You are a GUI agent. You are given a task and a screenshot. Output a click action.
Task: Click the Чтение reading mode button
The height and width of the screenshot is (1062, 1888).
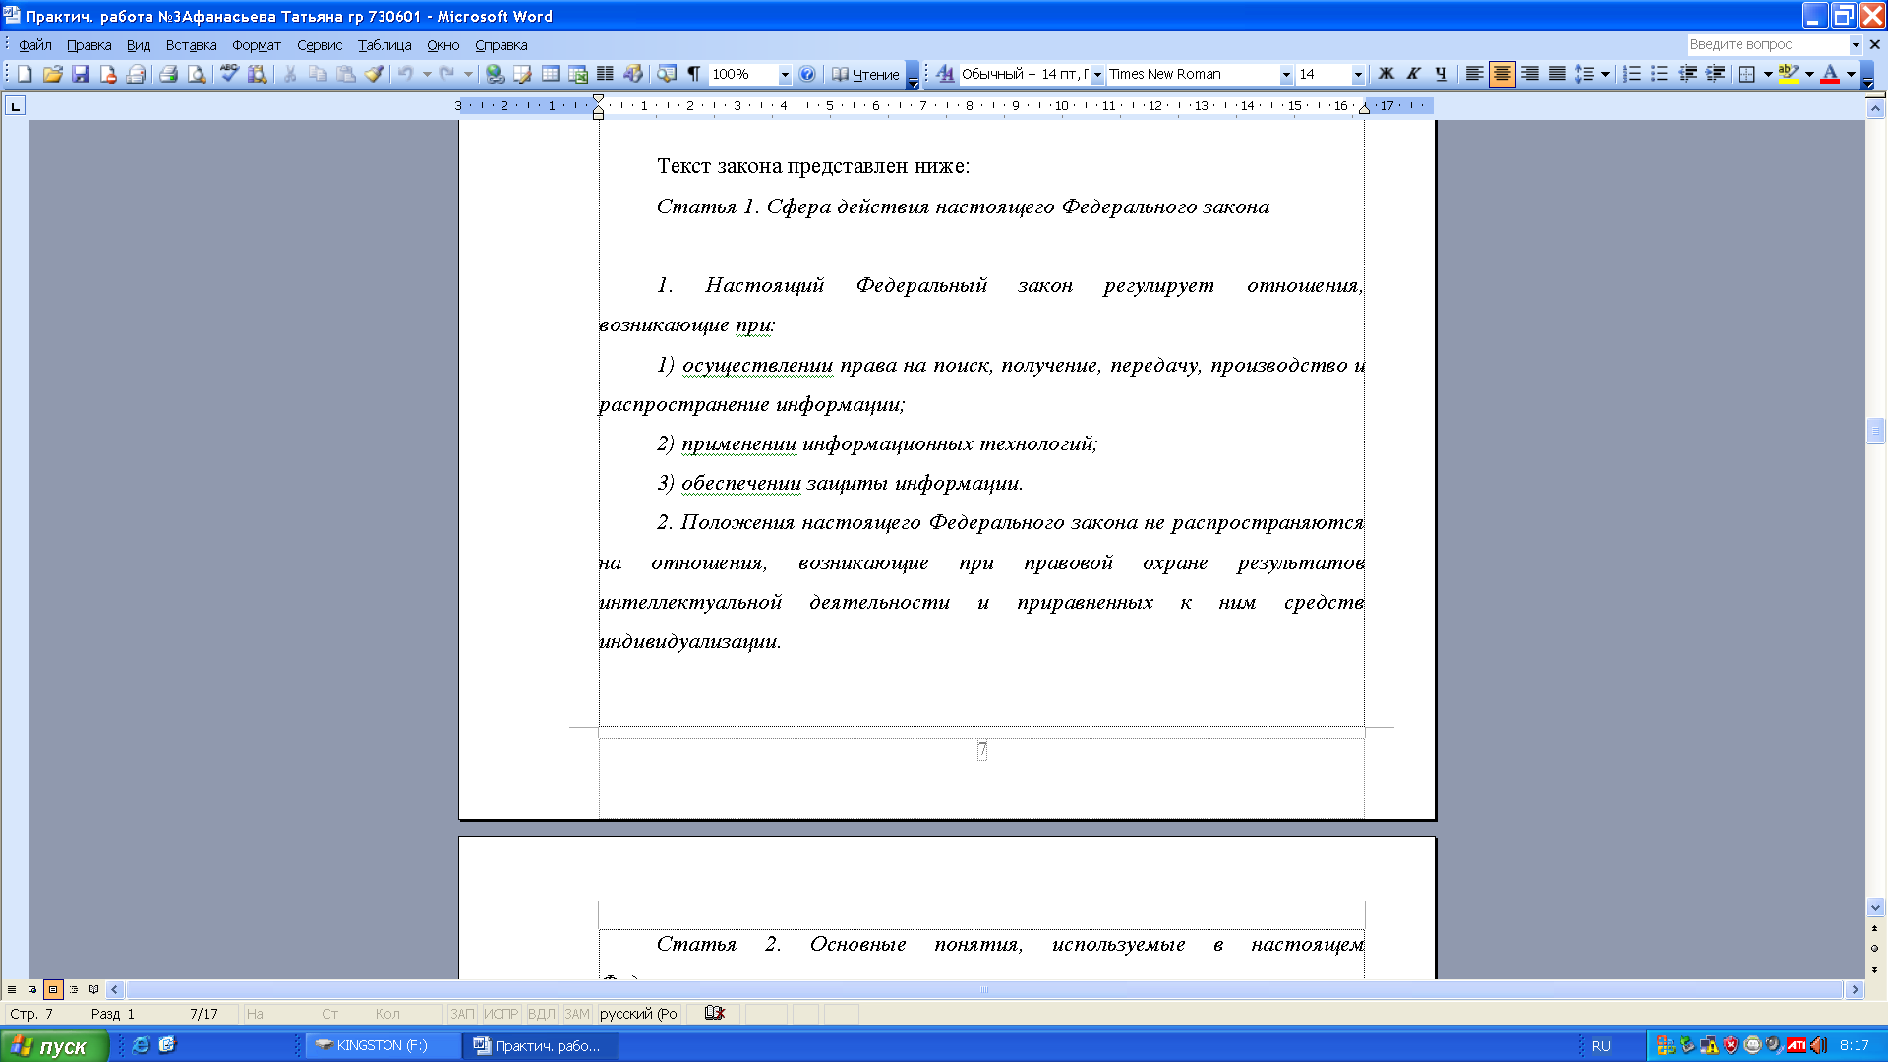865,74
